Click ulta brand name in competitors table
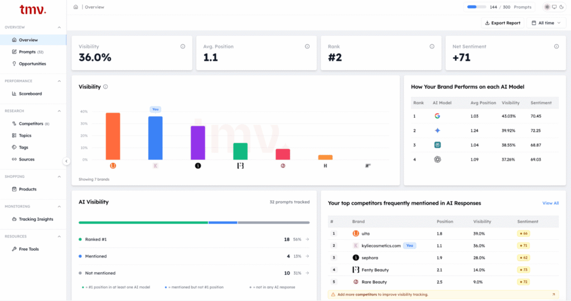The image size is (571, 301). point(365,234)
